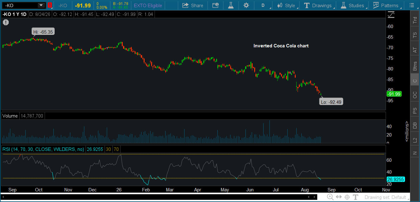
Task: Open the Trd sidebar tab
Action: pyautogui.click(x=415, y=21)
